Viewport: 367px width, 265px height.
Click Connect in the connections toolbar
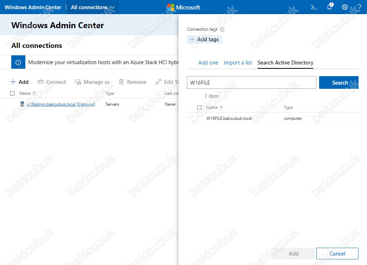[x=52, y=82]
